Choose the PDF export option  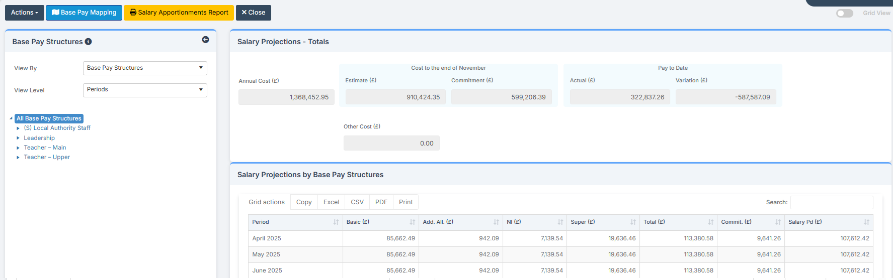381,202
